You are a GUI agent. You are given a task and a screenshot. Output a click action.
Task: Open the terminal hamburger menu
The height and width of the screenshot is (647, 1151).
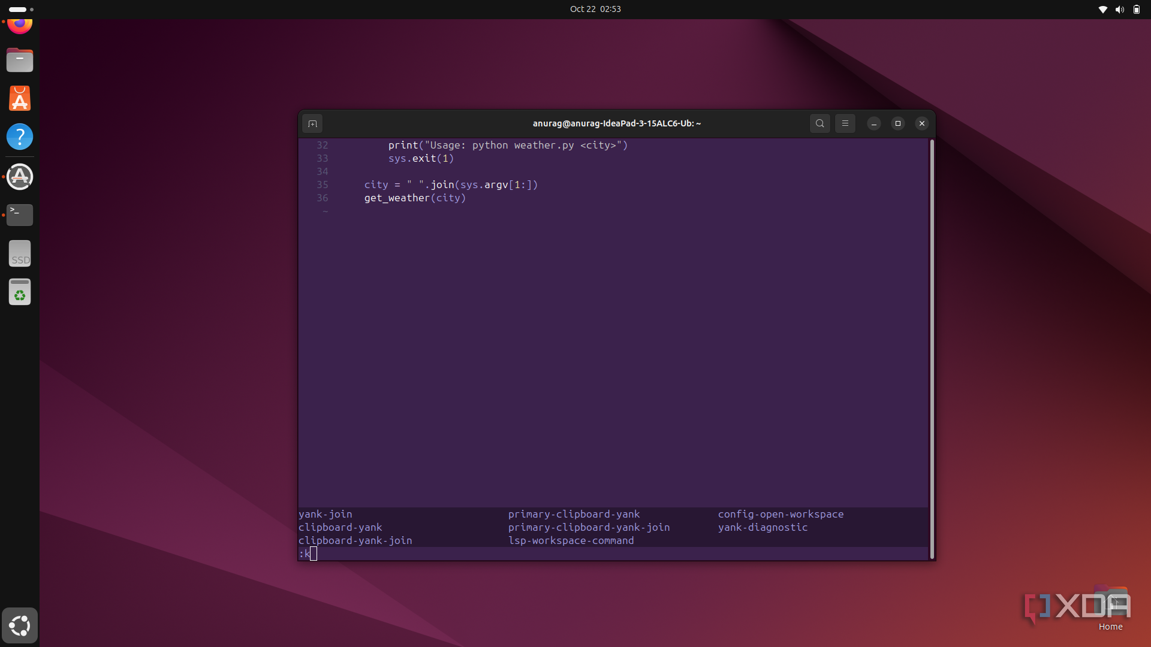point(845,123)
